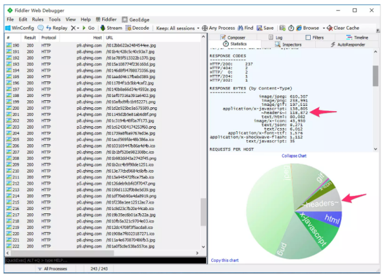Switch to the Composer tab
This screenshot has width=383, height=276.
233,37
